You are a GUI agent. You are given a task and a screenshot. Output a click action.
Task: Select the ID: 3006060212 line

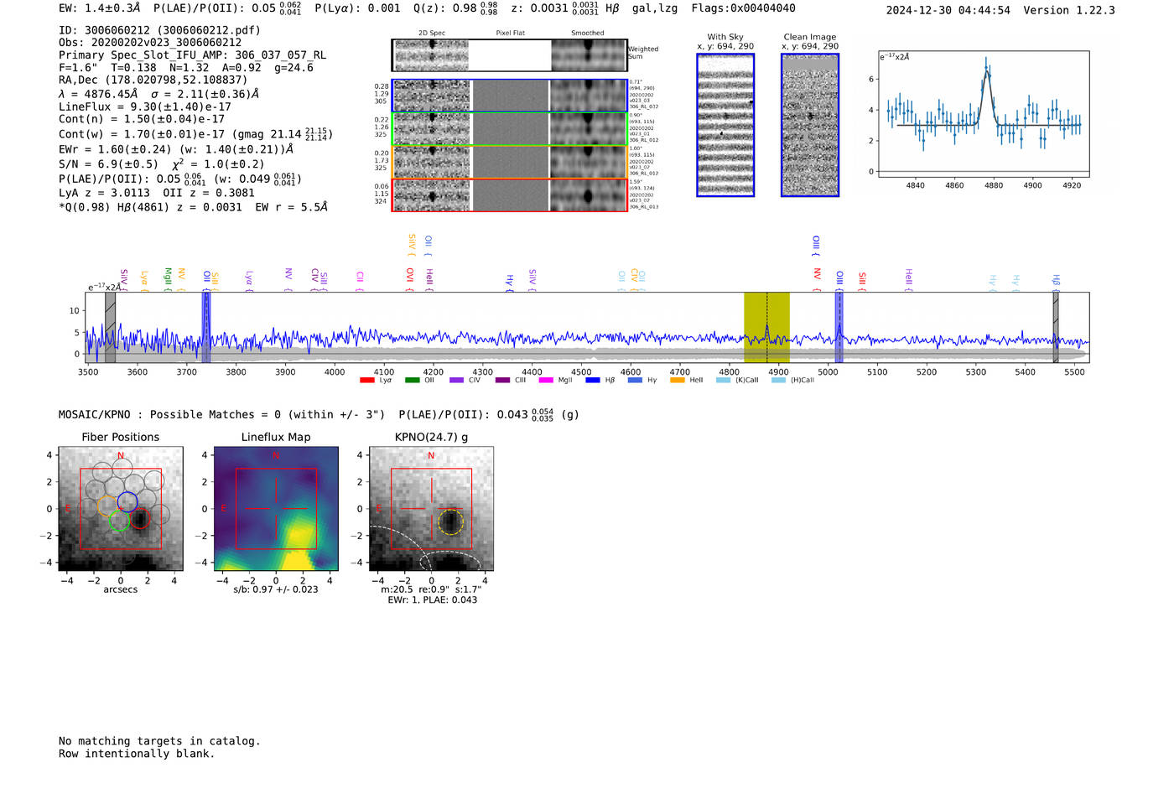[159, 30]
